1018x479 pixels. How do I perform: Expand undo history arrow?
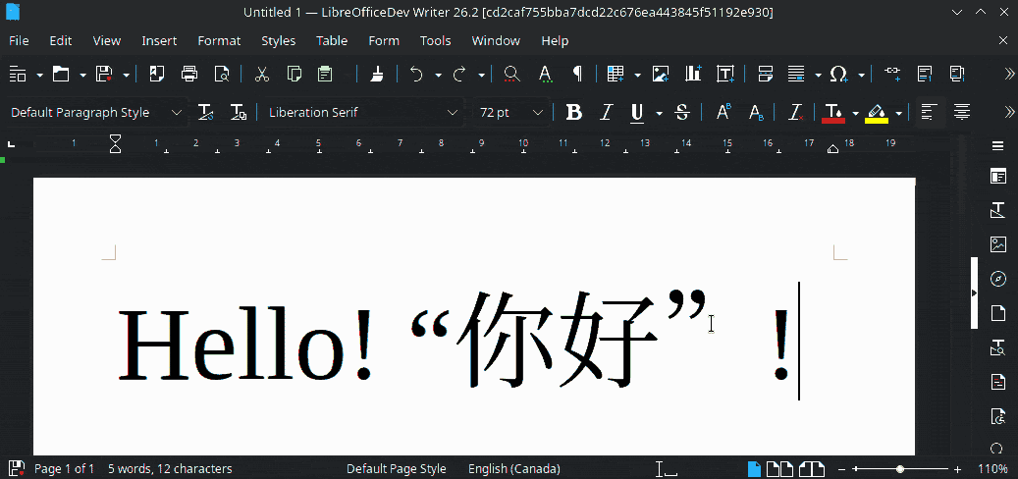coord(438,75)
